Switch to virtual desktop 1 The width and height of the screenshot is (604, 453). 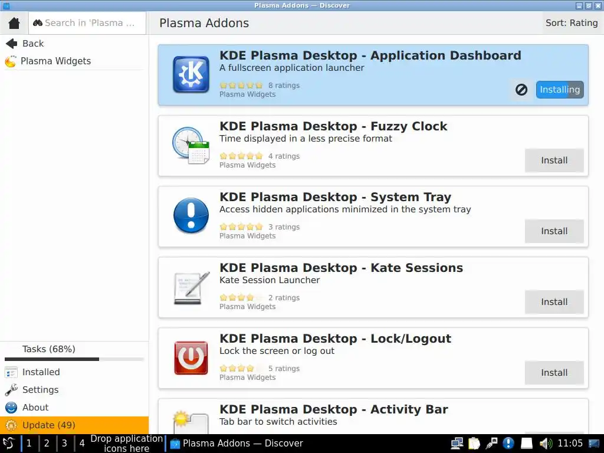(x=29, y=444)
